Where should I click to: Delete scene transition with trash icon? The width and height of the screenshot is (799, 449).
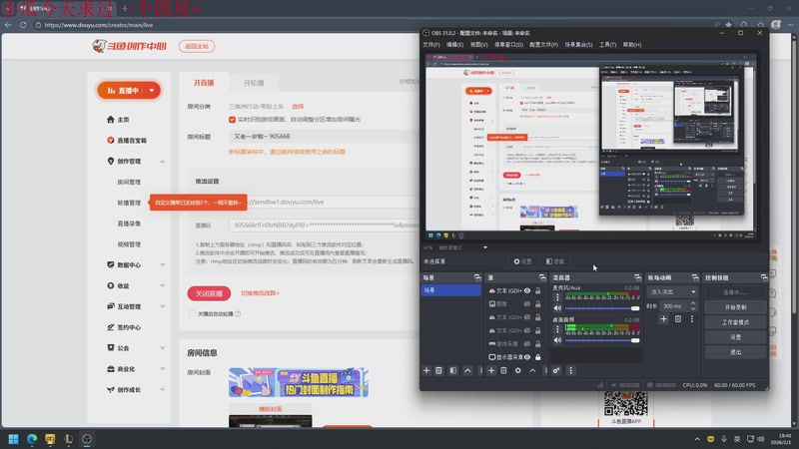(x=678, y=318)
